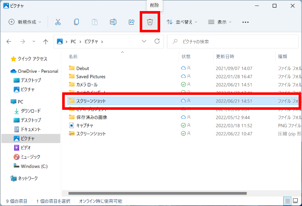This screenshot has width=302, height=206.
Task: Click green check status of キャプチャ row
Action: [183, 125]
